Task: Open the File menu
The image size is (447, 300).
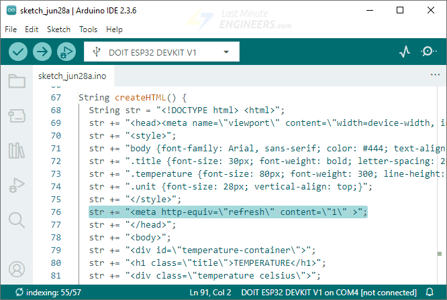Action: (11, 29)
